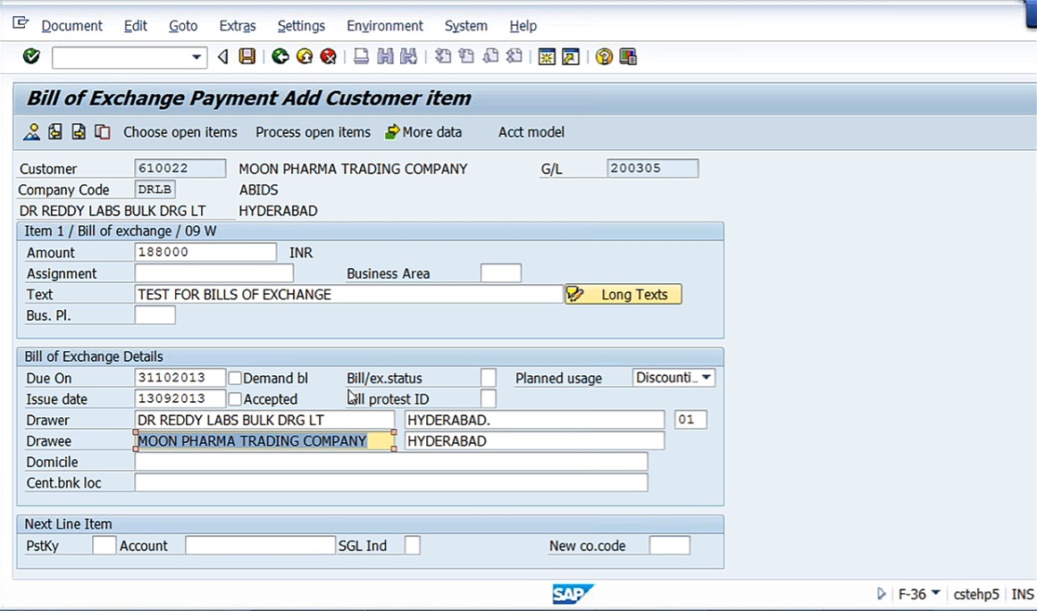Screen dimensions: 1037x611
Task: Open the Edit menu
Action: [136, 26]
